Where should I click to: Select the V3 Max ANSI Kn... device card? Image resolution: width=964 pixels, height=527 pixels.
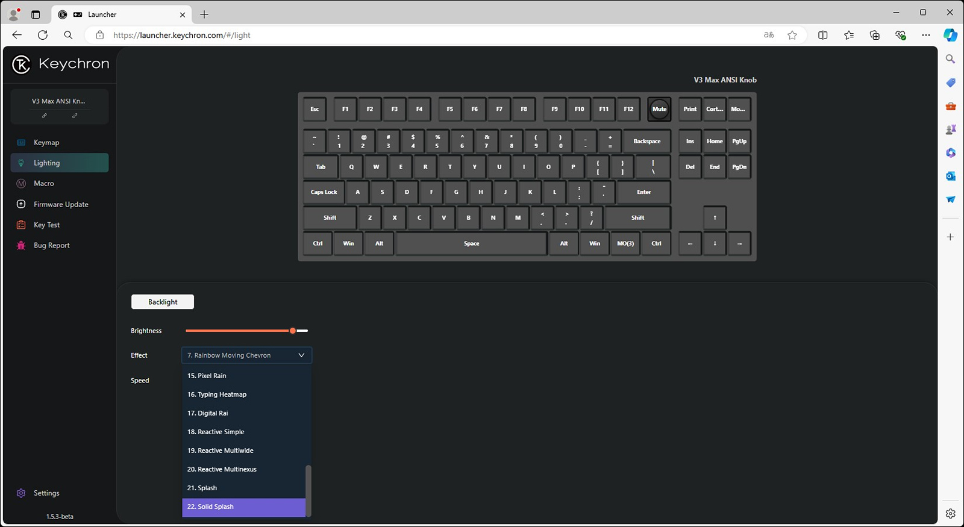(x=59, y=107)
